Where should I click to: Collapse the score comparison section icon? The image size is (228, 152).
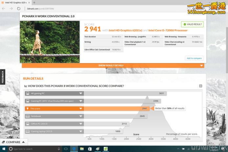click(x=200, y=86)
